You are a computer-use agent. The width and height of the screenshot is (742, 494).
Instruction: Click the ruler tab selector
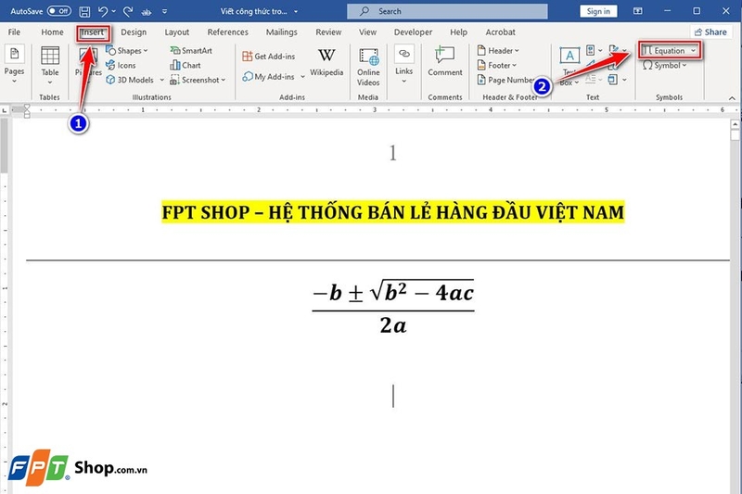[5, 109]
